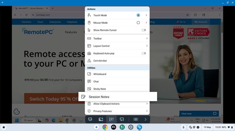235x131 pixels.
Task: Open the on-screen keyboard toolbar icon
Action: click(x=136, y=119)
